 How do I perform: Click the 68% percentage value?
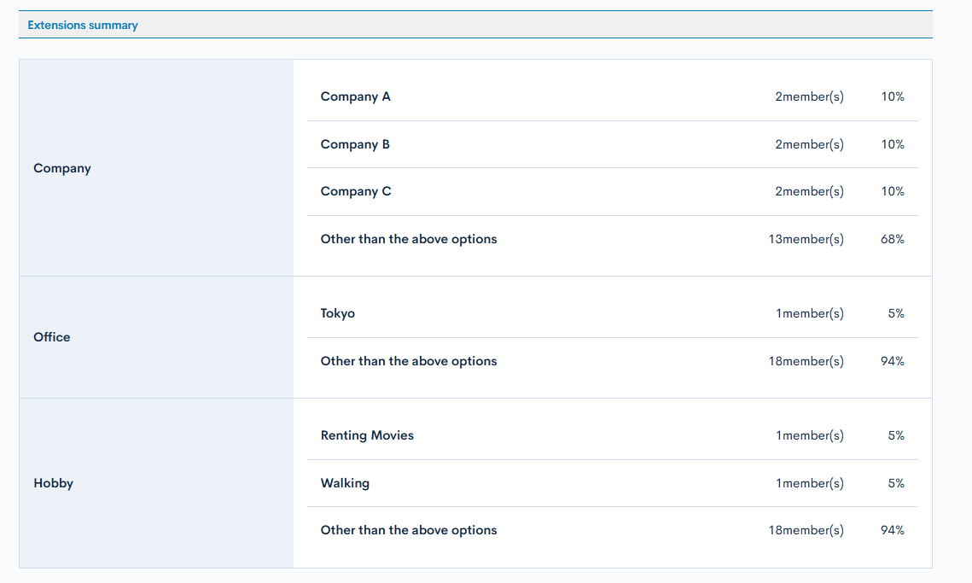click(893, 239)
